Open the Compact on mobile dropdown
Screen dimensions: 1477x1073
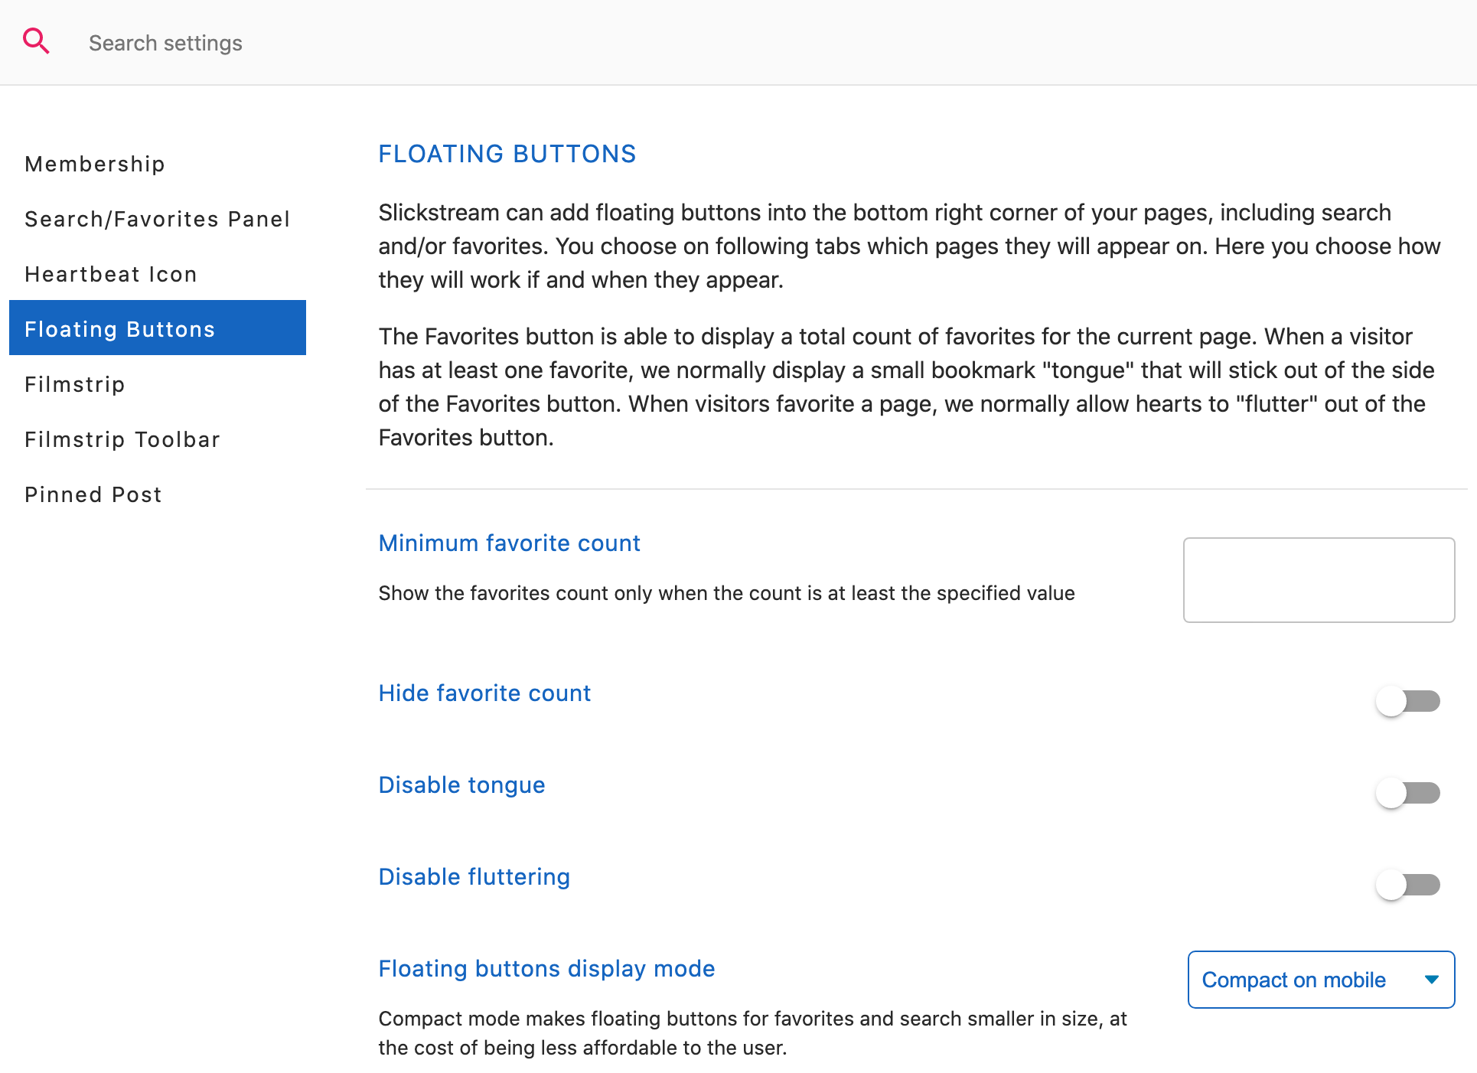click(x=1321, y=980)
